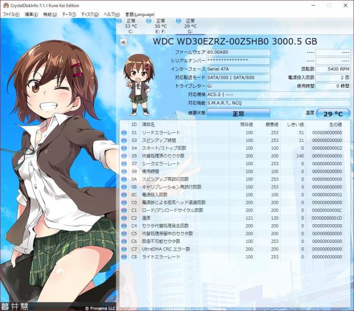Click raw value 00000000001D in temperature row
Viewport: 354px width, 311px height.
tap(327, 218)
